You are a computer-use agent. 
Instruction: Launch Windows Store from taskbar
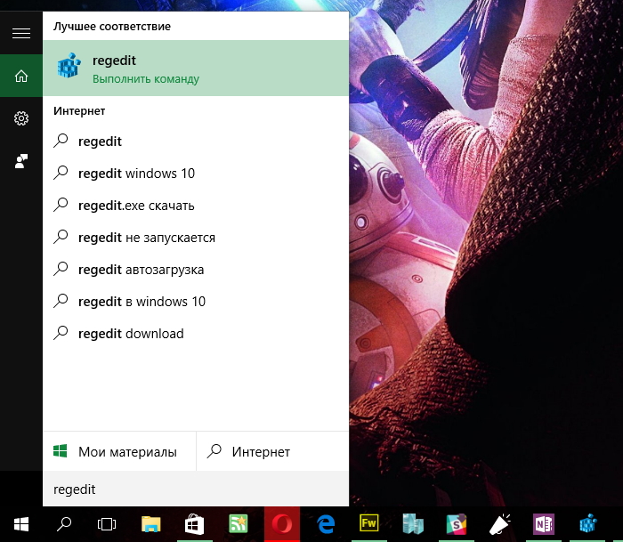pos(194,524)
